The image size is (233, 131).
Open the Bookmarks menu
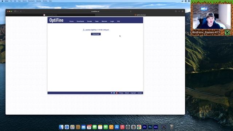coord(31,1)
